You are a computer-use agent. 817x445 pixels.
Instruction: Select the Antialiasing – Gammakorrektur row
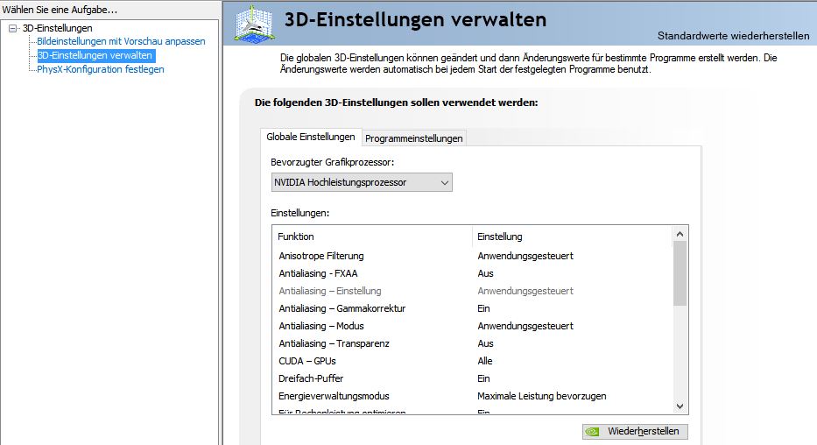point(473,308)
